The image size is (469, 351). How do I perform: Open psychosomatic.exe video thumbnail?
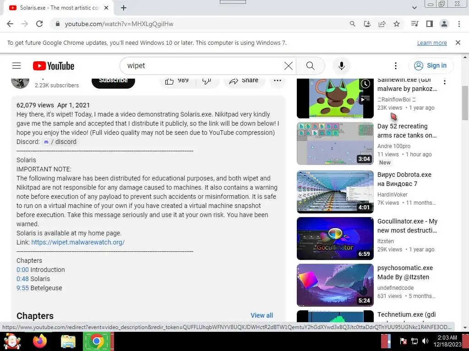[335, 285]
